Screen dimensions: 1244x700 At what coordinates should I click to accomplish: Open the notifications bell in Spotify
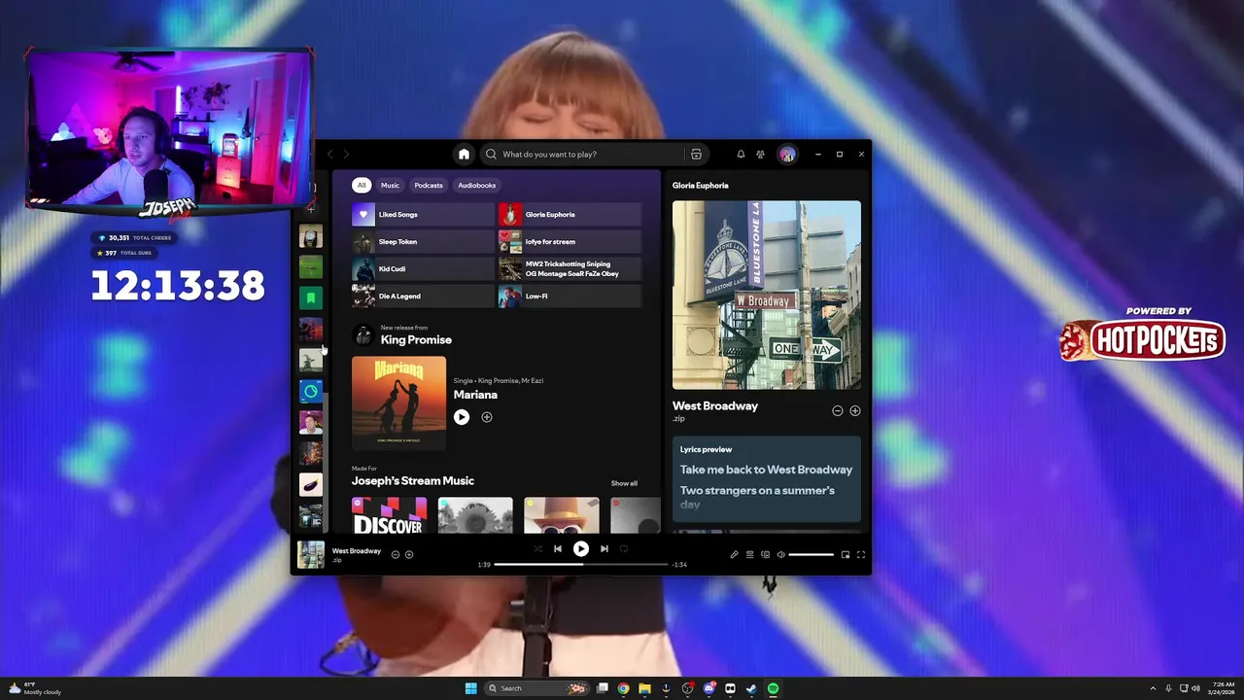click(741, 154)
